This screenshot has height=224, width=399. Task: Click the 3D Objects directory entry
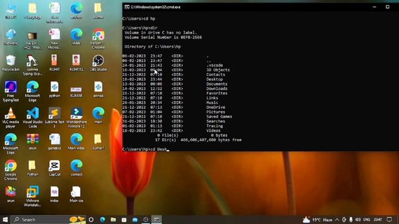pyautogui.click(x=218, y=70)
